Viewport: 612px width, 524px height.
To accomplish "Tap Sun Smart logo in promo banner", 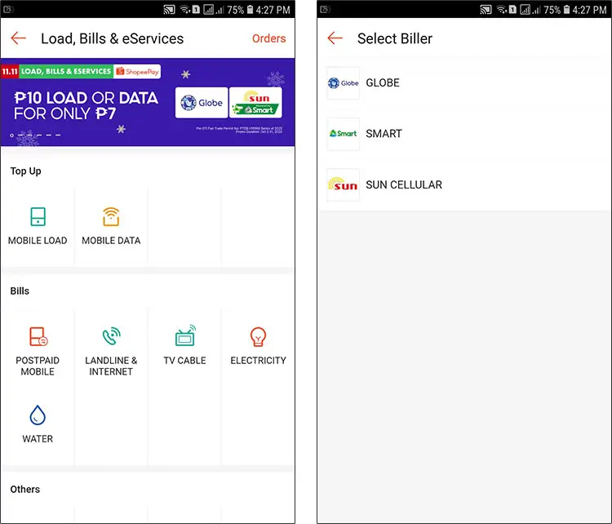I will tap(255, 103).
